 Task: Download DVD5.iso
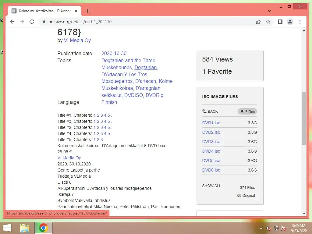pyautogui.click(x=211, y=161)
